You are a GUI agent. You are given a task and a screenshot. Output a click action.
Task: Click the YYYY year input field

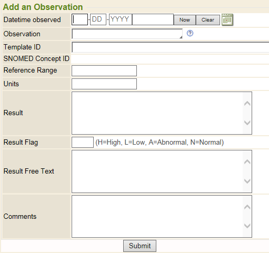tap(121, 19)
